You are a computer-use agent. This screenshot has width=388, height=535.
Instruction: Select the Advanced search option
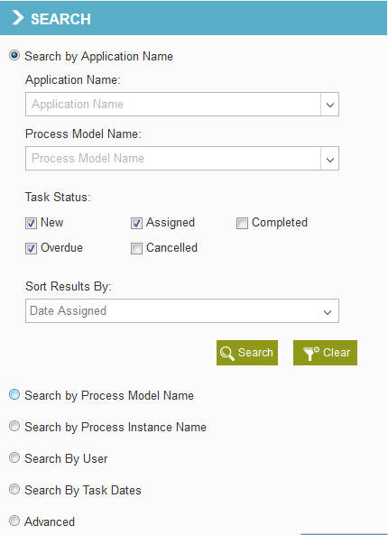[14, 521]
